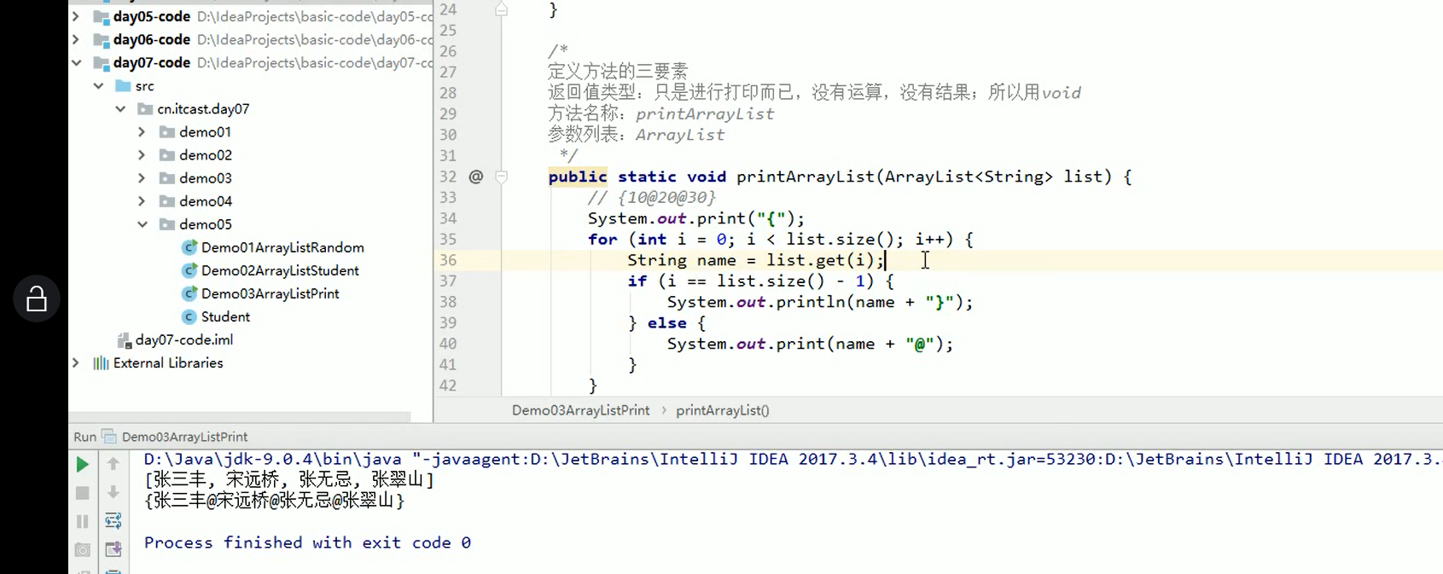Screen dimensions: 1443x574
Task: Click the Demo01ArrayListRandom class icon
Action: coord(189,247)
